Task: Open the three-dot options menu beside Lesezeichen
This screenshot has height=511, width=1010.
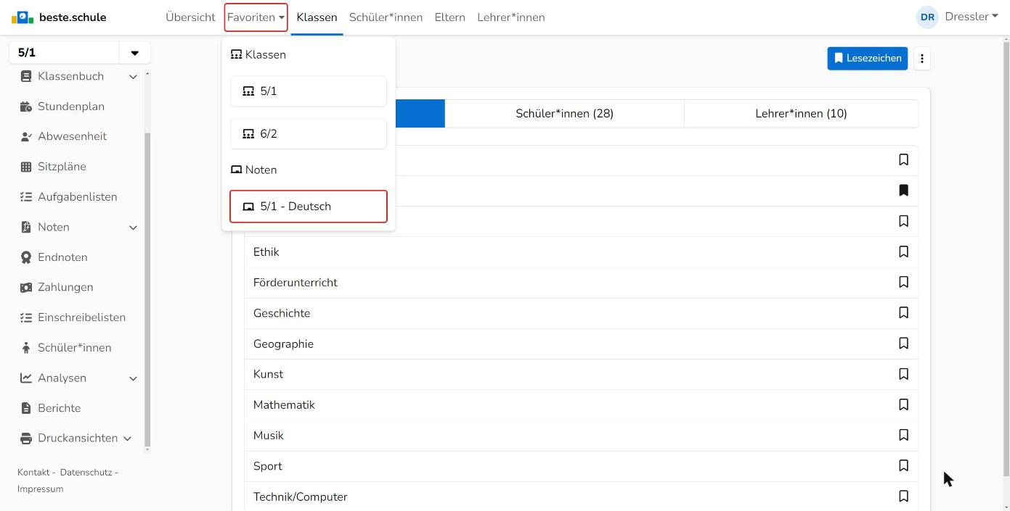Action: click(922, 58)
